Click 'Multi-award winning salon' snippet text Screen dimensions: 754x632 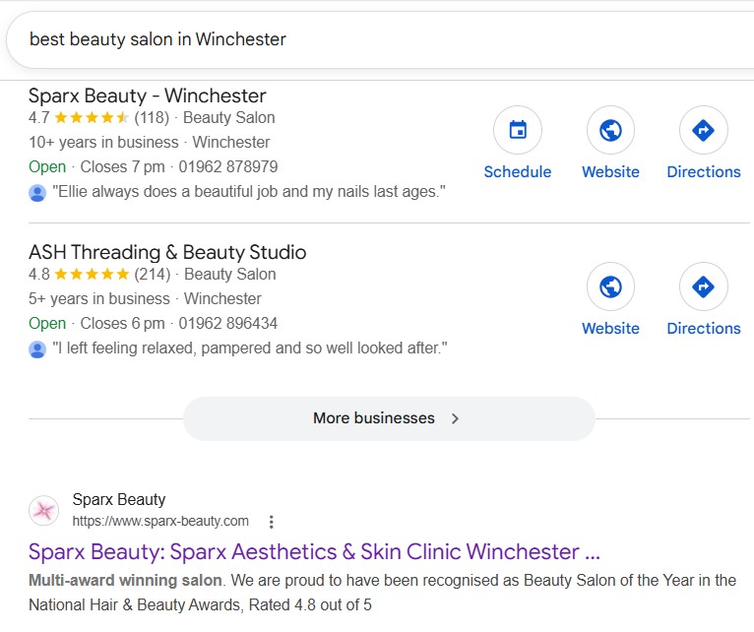point(125,580)
